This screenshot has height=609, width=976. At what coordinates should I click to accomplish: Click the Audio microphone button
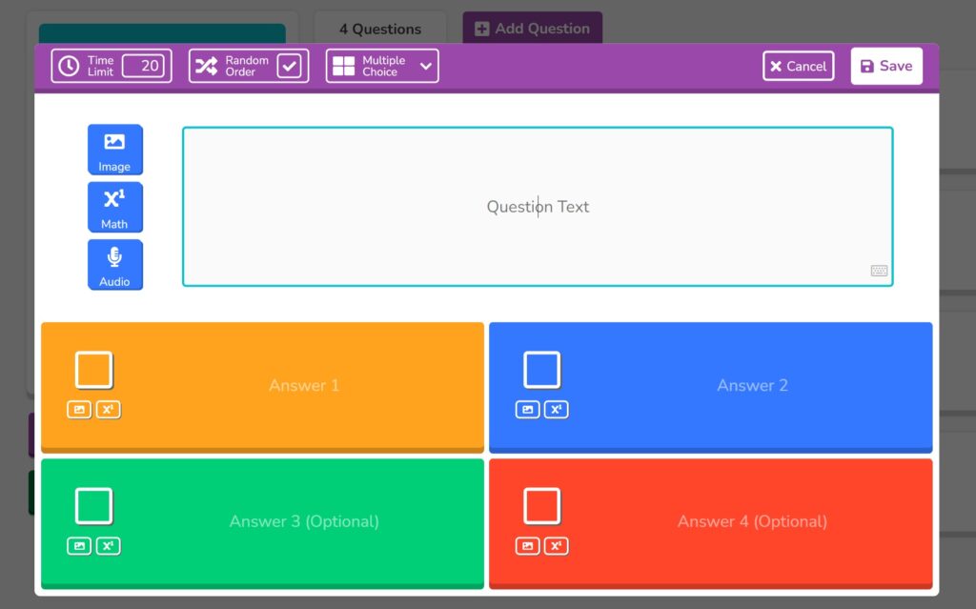tap(114, 264)
